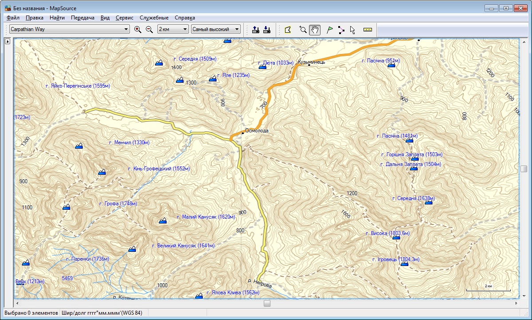Select the Map selection tool
Screen dimensions: 532x320
(288, 30)
